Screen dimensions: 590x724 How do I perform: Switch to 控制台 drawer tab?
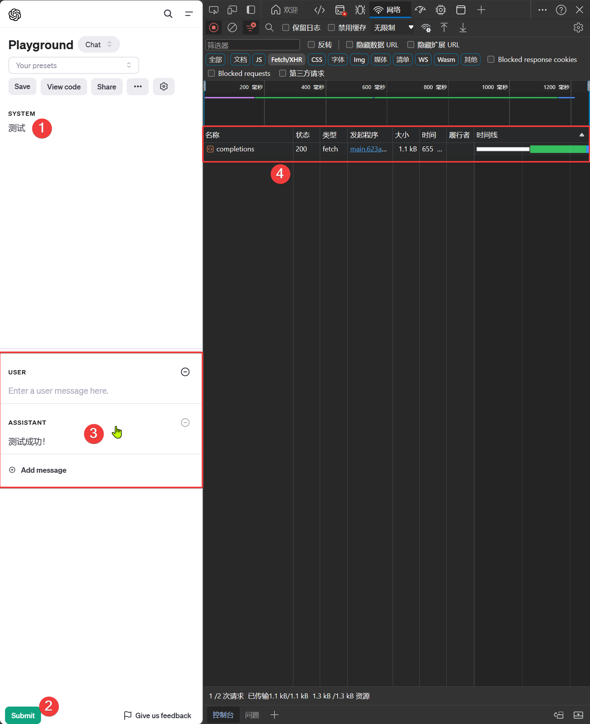pyautogui.click(x=223, y=715)
